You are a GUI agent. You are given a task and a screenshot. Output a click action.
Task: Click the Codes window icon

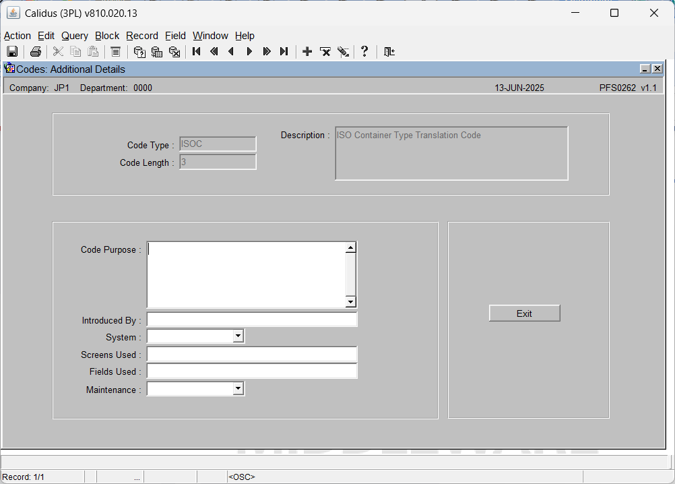coord(9,68)
